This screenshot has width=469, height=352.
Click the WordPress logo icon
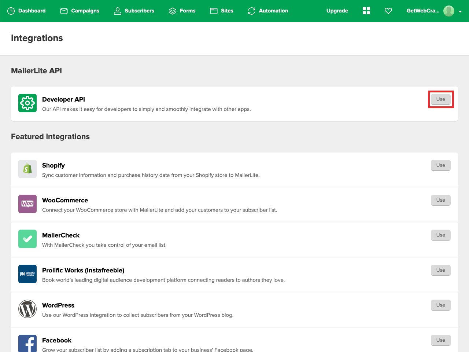(27, 309)
